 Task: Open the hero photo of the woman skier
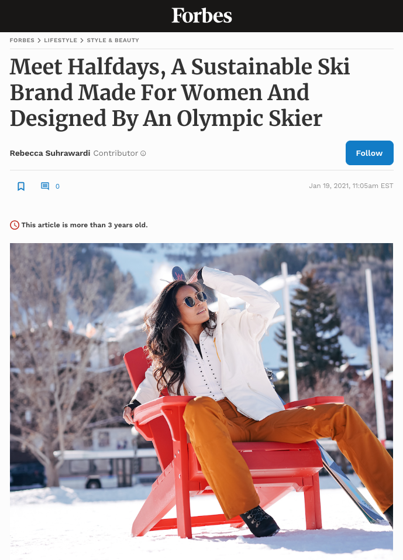[x=201, y=401]
